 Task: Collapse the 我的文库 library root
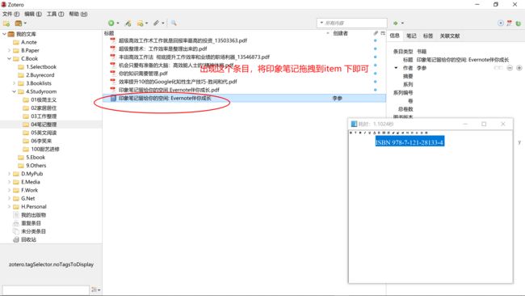coord(4,34)
